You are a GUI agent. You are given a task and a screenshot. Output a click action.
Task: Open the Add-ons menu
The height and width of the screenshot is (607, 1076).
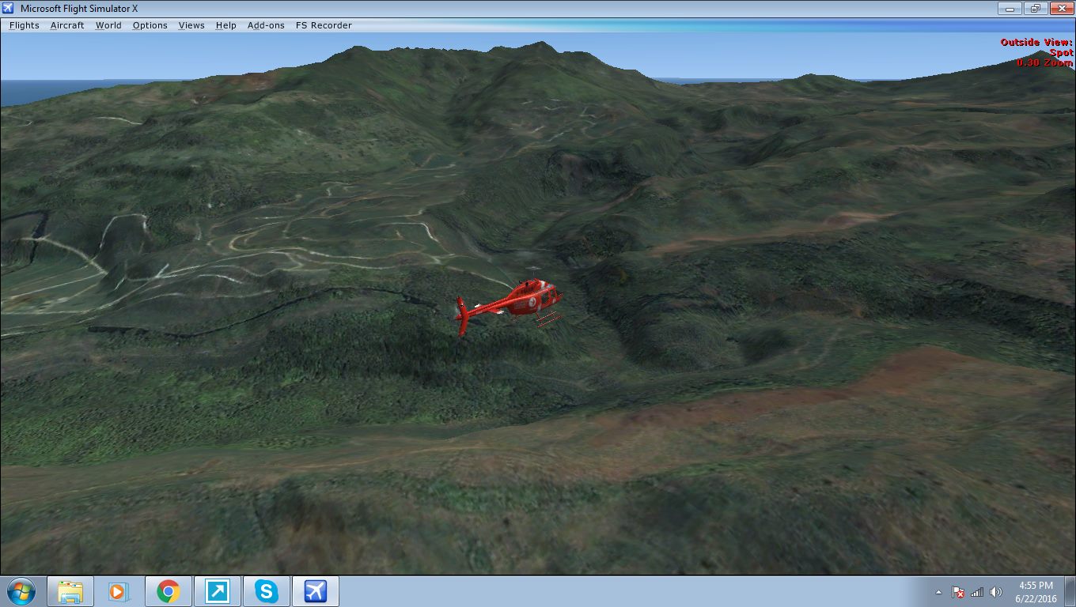266,25
